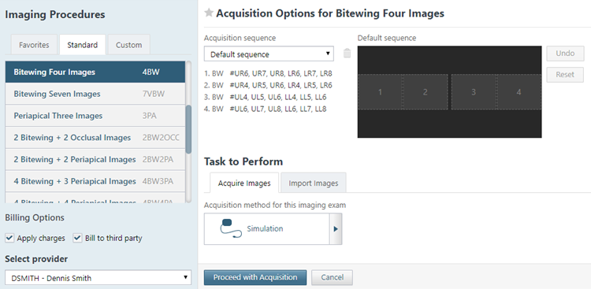The width and height of the screenshot is (591, 289).
Task: Click the trash icon next to Default sequence
Action: [x=348, y=54]
